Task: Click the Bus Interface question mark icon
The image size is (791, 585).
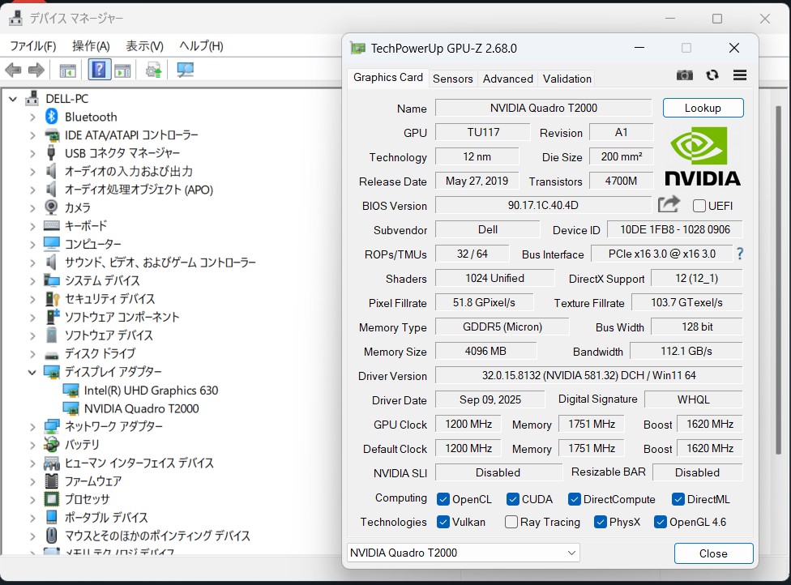Action: (739, 254)
